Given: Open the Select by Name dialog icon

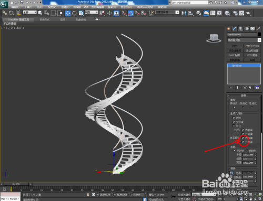Looking at the screenshot, I should pyautogui.click(x=46, y=13).
